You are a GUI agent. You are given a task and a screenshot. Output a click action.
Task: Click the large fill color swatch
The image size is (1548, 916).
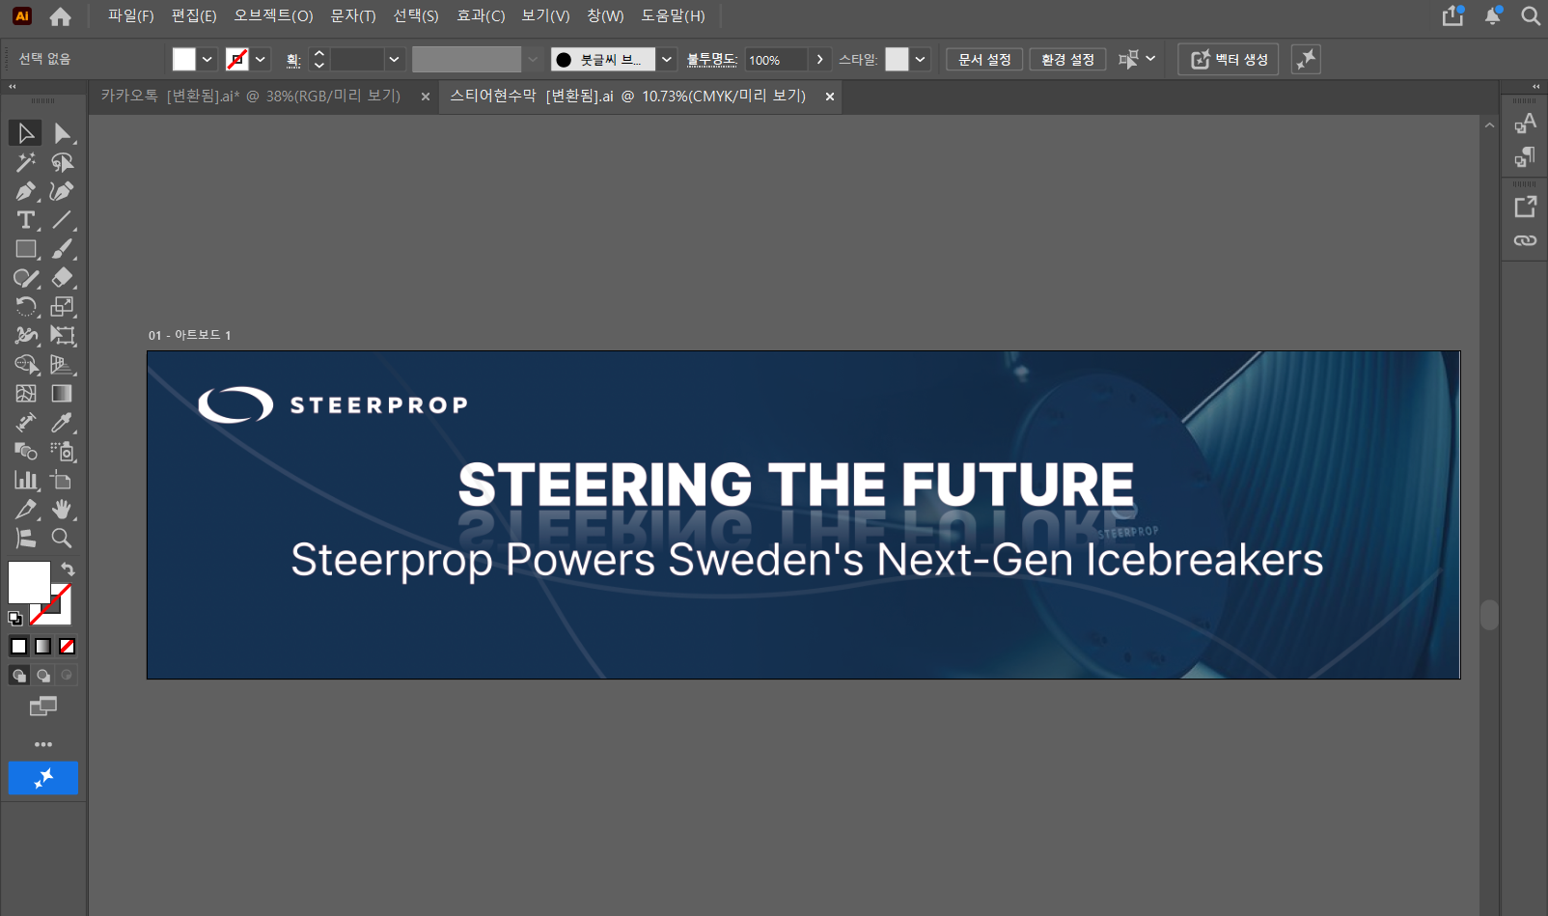tap(29, 583)
